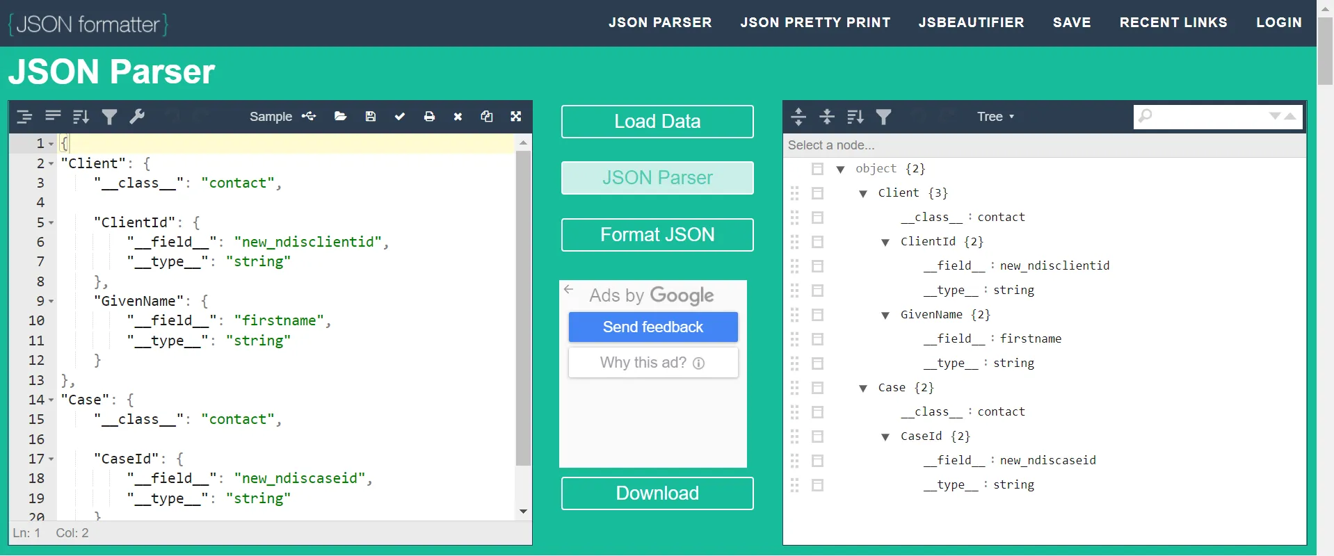Click the code editor vertical scrollbar thumb
This screenshot has width=1334, height=556.
pos(523,308)
